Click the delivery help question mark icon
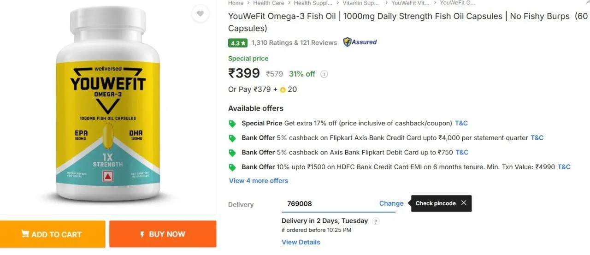 pyautogui.click(x=376, y=221)
